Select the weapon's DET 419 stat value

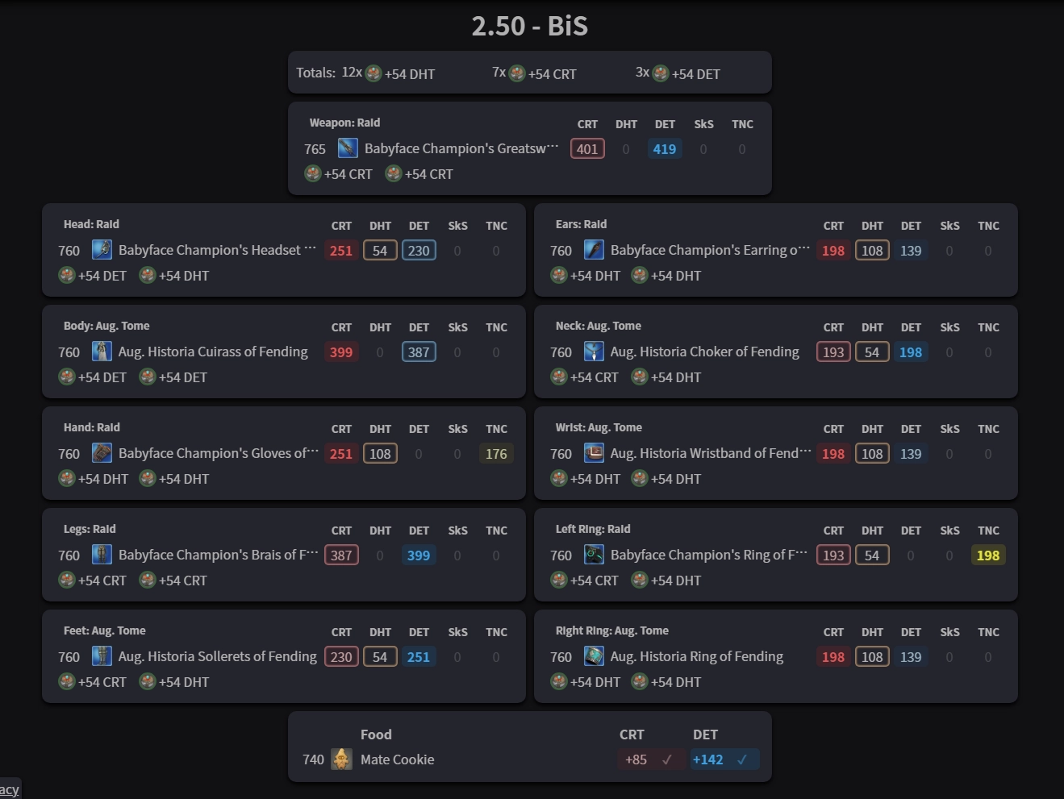pyautogui.click(x=665, y=149)
